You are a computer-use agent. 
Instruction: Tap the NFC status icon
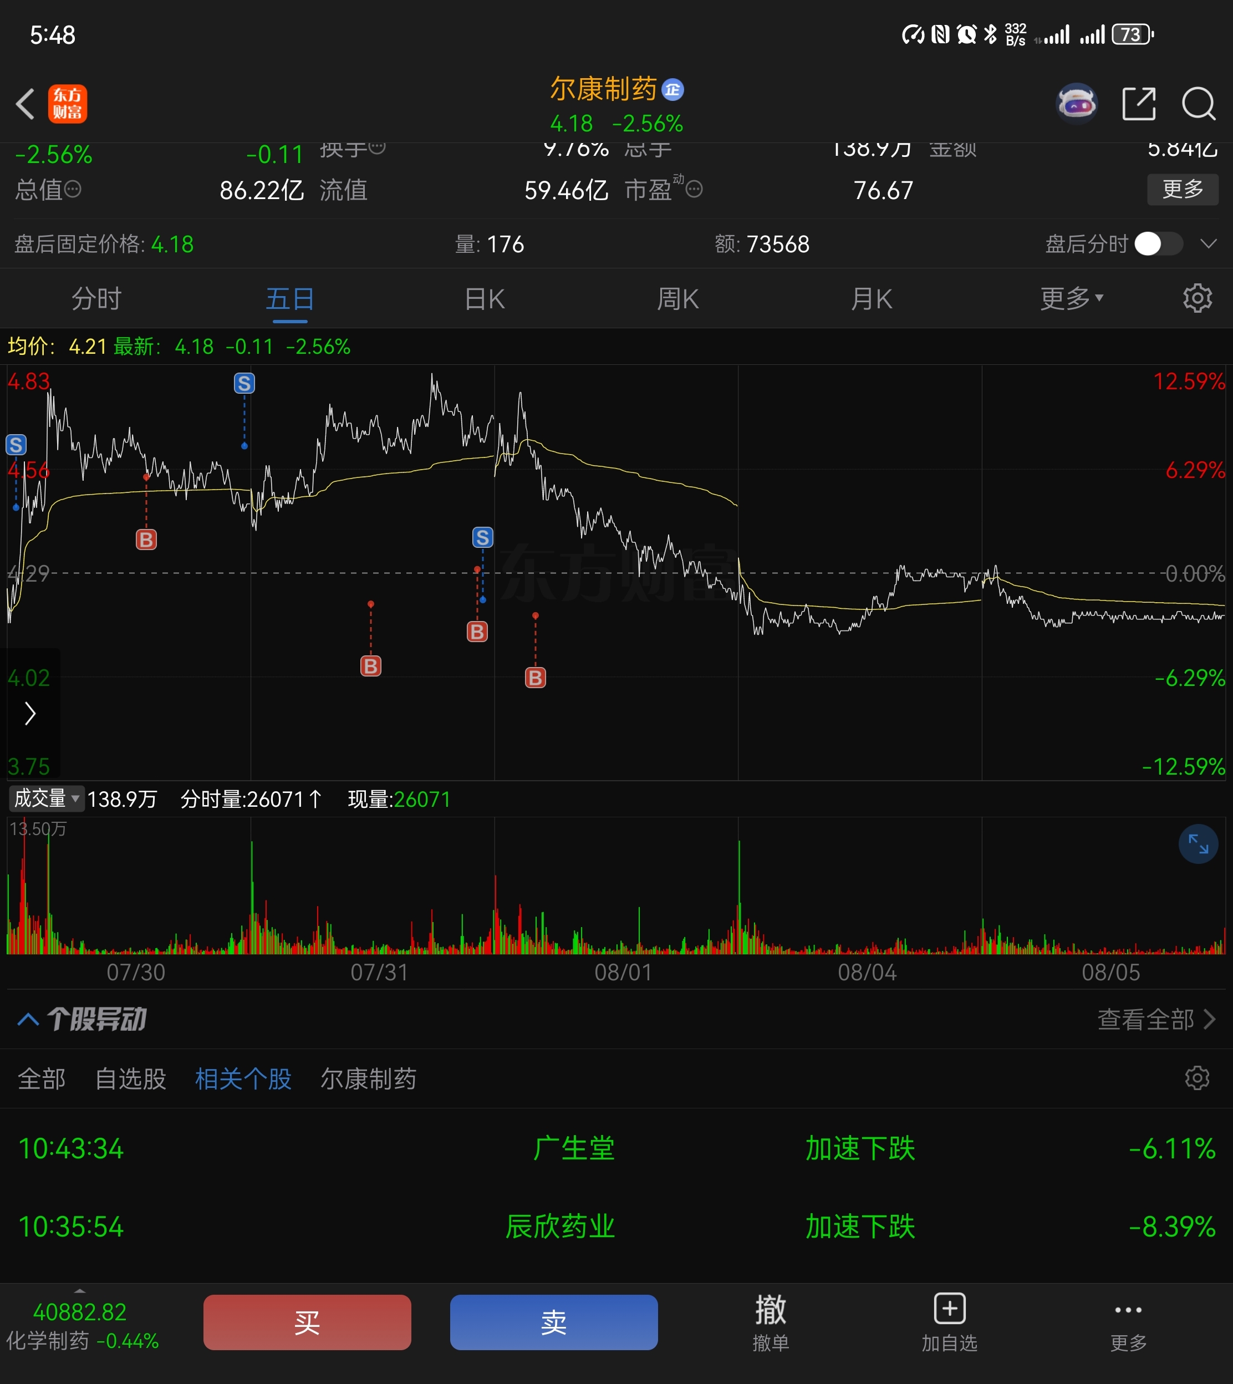tap(940, 34)
